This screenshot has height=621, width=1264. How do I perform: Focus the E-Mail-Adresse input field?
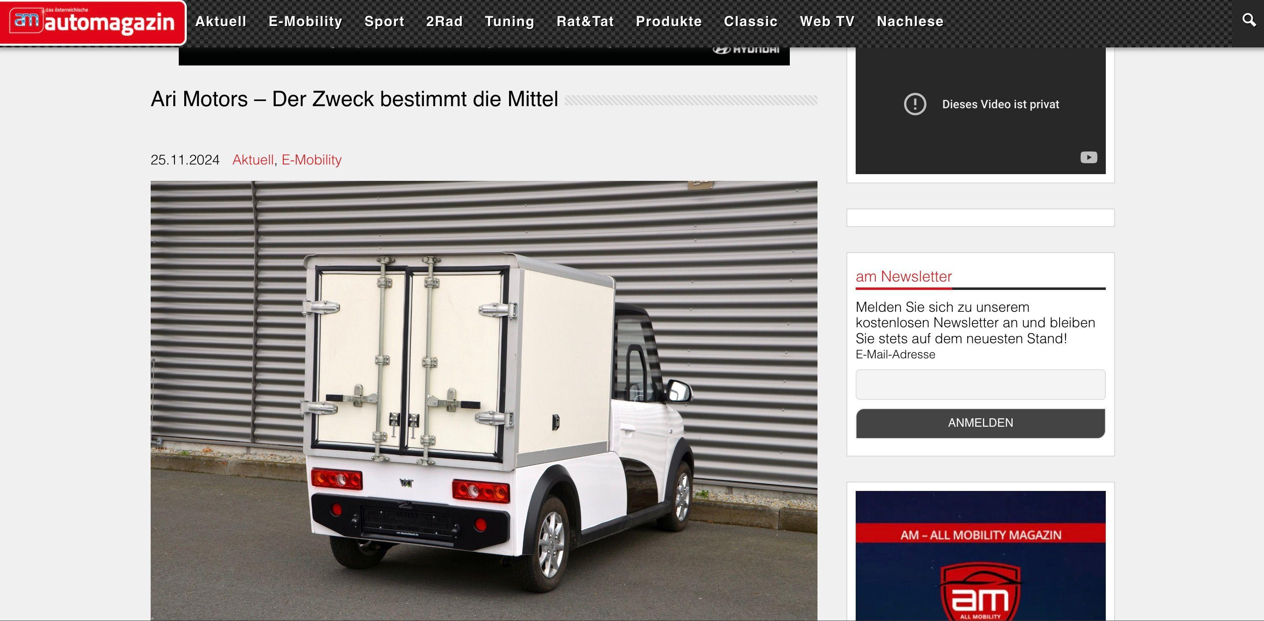tap(980, 385)
